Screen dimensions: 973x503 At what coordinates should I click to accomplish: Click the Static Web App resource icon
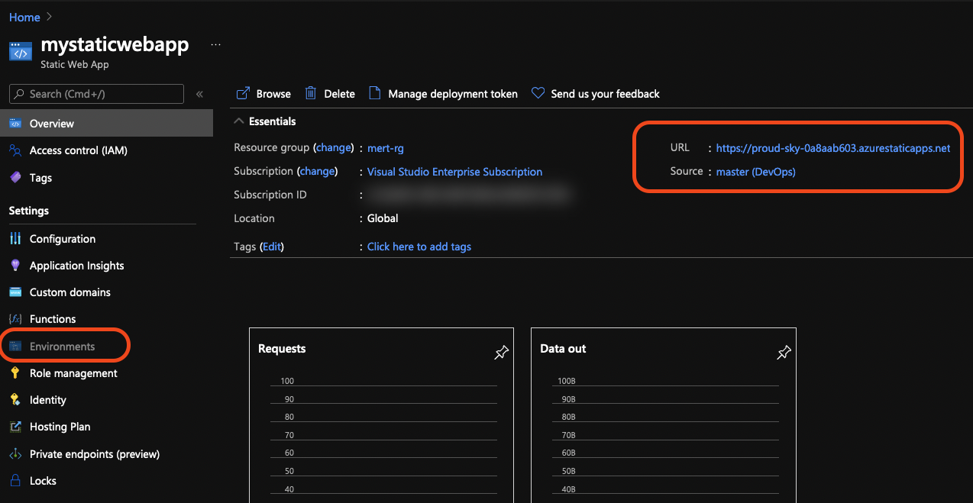click(x=20, y=52)
